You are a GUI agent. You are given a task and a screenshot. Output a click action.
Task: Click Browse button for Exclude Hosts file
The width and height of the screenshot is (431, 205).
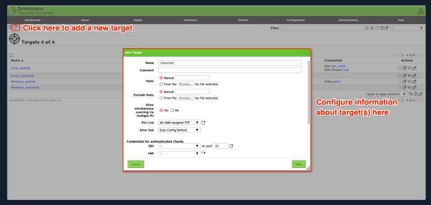click(186, 98)
